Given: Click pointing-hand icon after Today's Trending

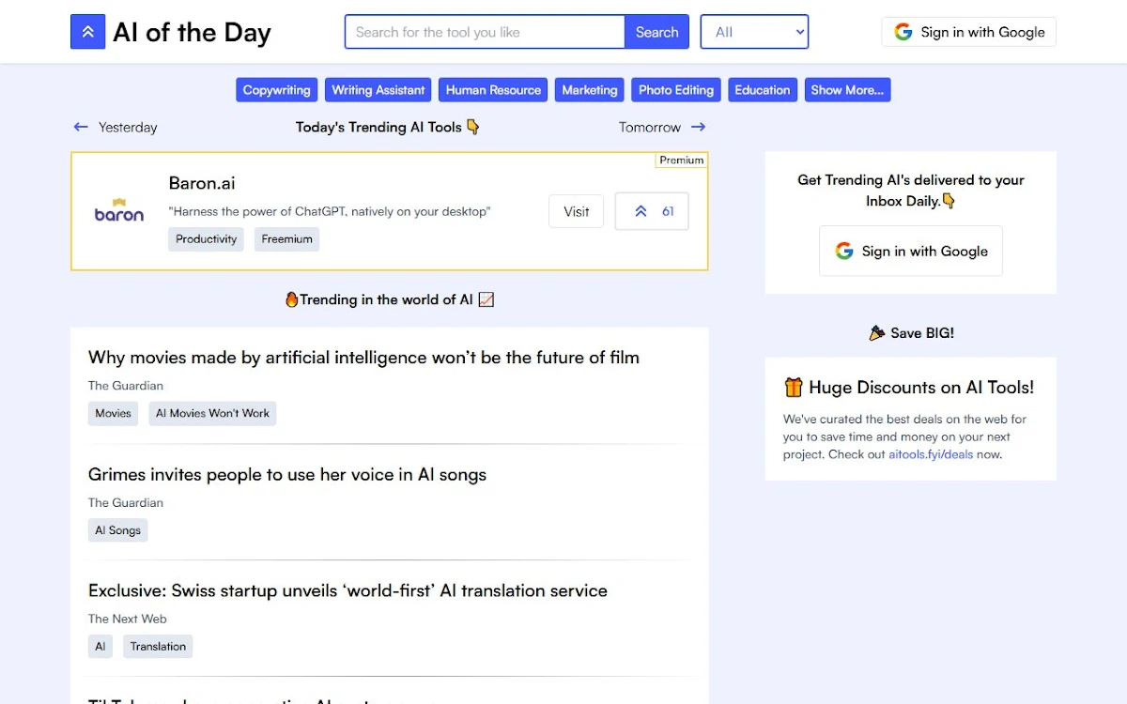Looking at the screenshot, I should pyautogui.click(x=472, y=127).
